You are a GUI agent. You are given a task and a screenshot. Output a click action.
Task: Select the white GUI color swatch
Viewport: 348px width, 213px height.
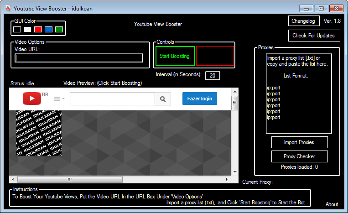pos(27,29)
